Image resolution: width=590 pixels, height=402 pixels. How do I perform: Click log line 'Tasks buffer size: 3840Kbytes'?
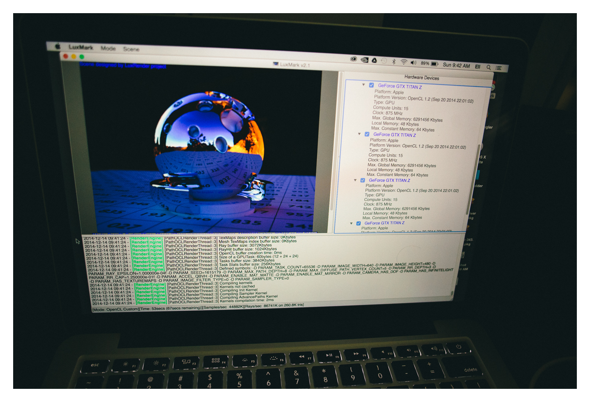(x=247, y=260)
